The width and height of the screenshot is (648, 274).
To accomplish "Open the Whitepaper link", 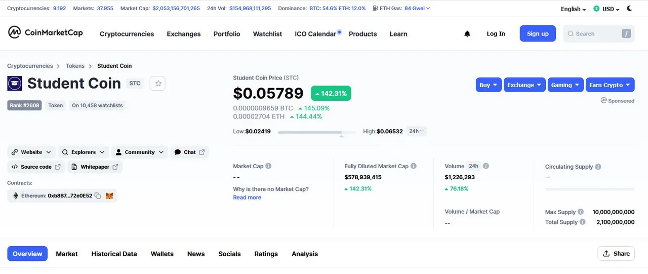I will coord(95,167).
